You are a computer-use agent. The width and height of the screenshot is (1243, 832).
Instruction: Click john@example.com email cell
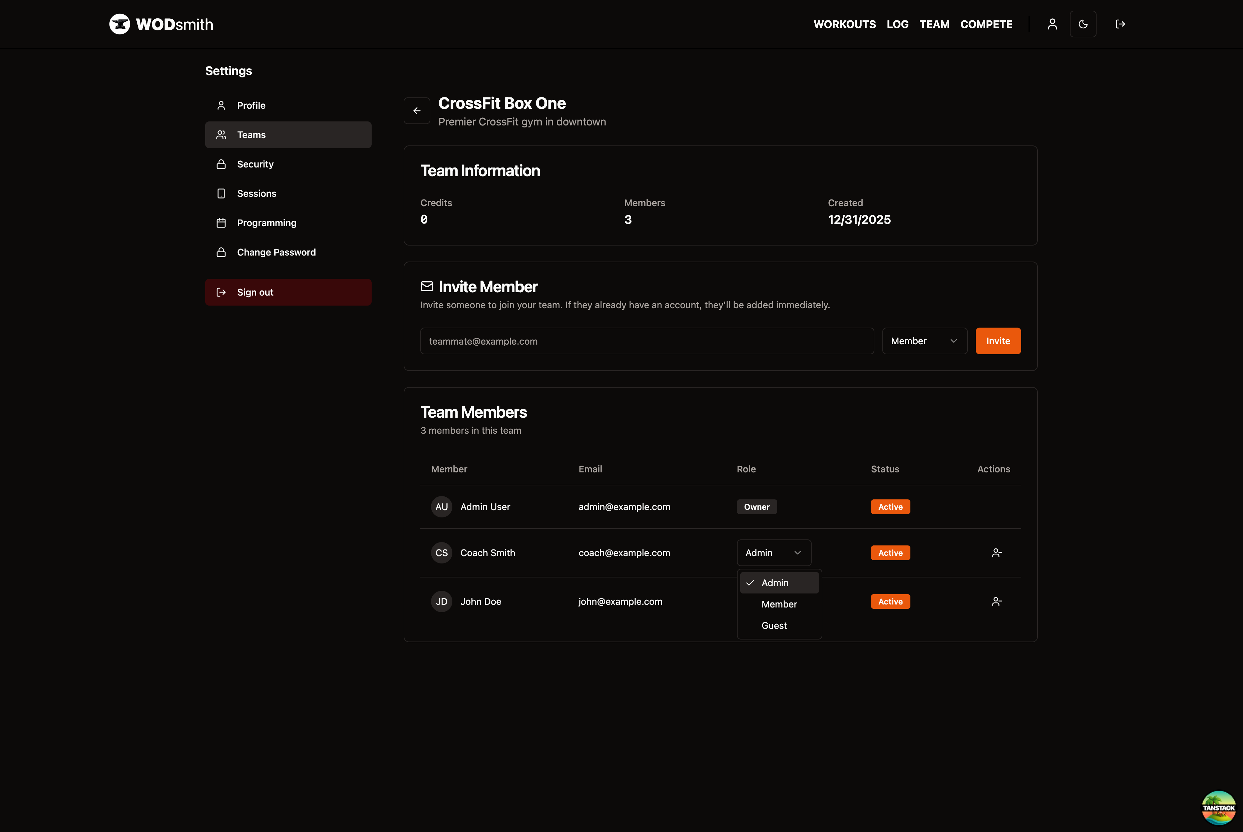620,602
